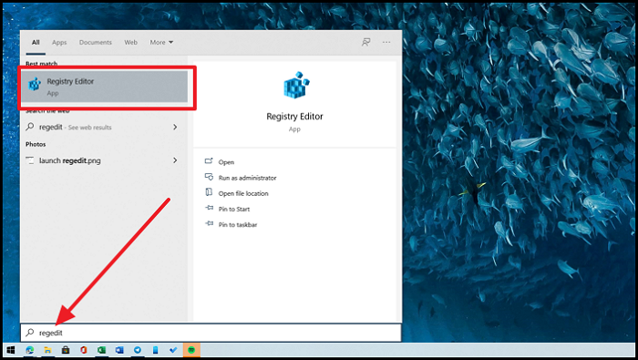Image resolution: width=638 pixels, height=360 pixels.
Task: Open Telegram from taskbar
Action: [138, 350]
